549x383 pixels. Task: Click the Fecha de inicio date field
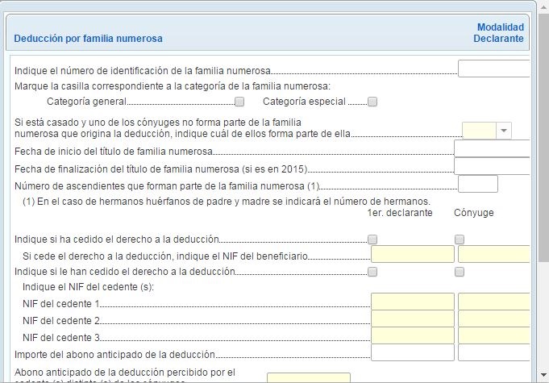tap(492, 149)
